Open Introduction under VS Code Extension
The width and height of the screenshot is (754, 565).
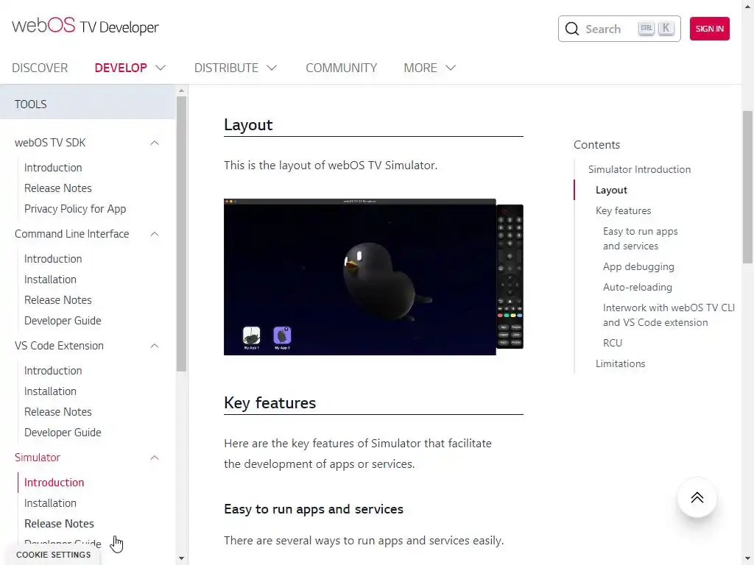point(53,371)
